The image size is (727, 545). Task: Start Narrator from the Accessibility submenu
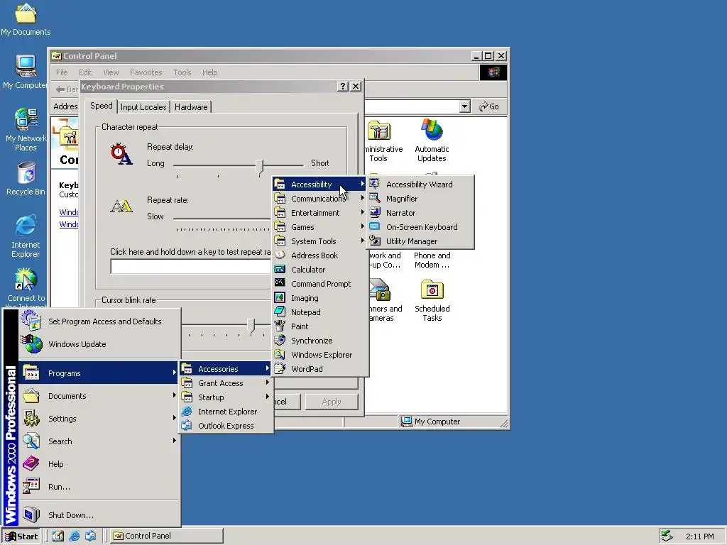[420, 213]
